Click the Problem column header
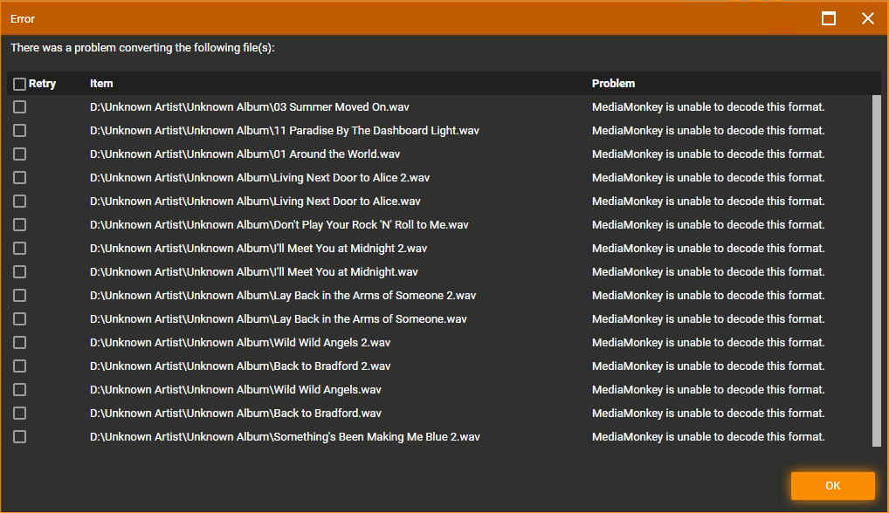This screenshot has height=513, width=889. point(613,84)
